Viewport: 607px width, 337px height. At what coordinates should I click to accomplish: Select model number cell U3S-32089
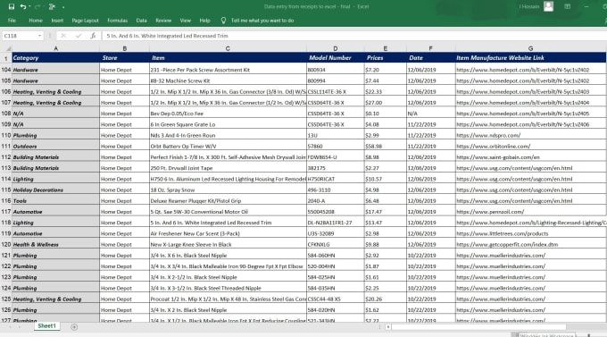tap(336, 234)
